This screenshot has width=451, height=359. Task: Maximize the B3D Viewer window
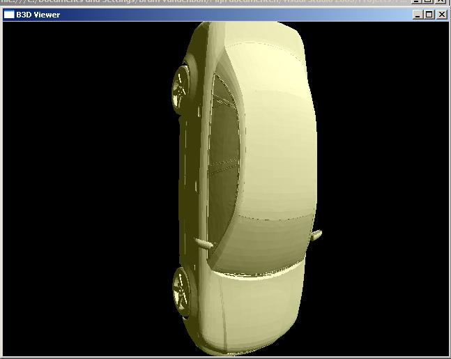(429, 15)
